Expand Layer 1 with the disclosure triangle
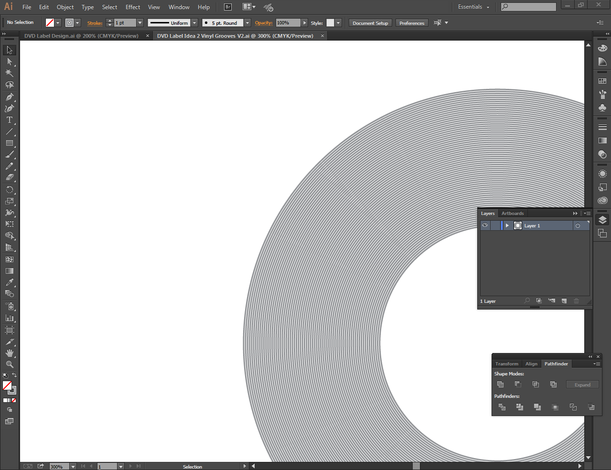The width and height of the screenshot is (611, 470). 507,225
